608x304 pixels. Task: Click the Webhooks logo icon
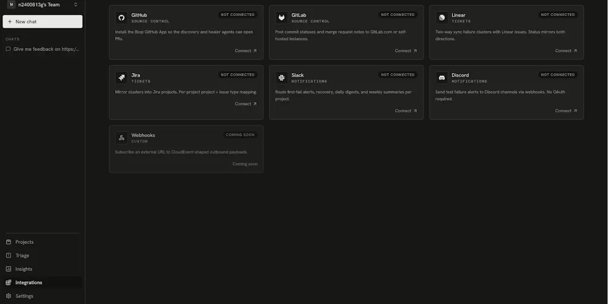121,138
